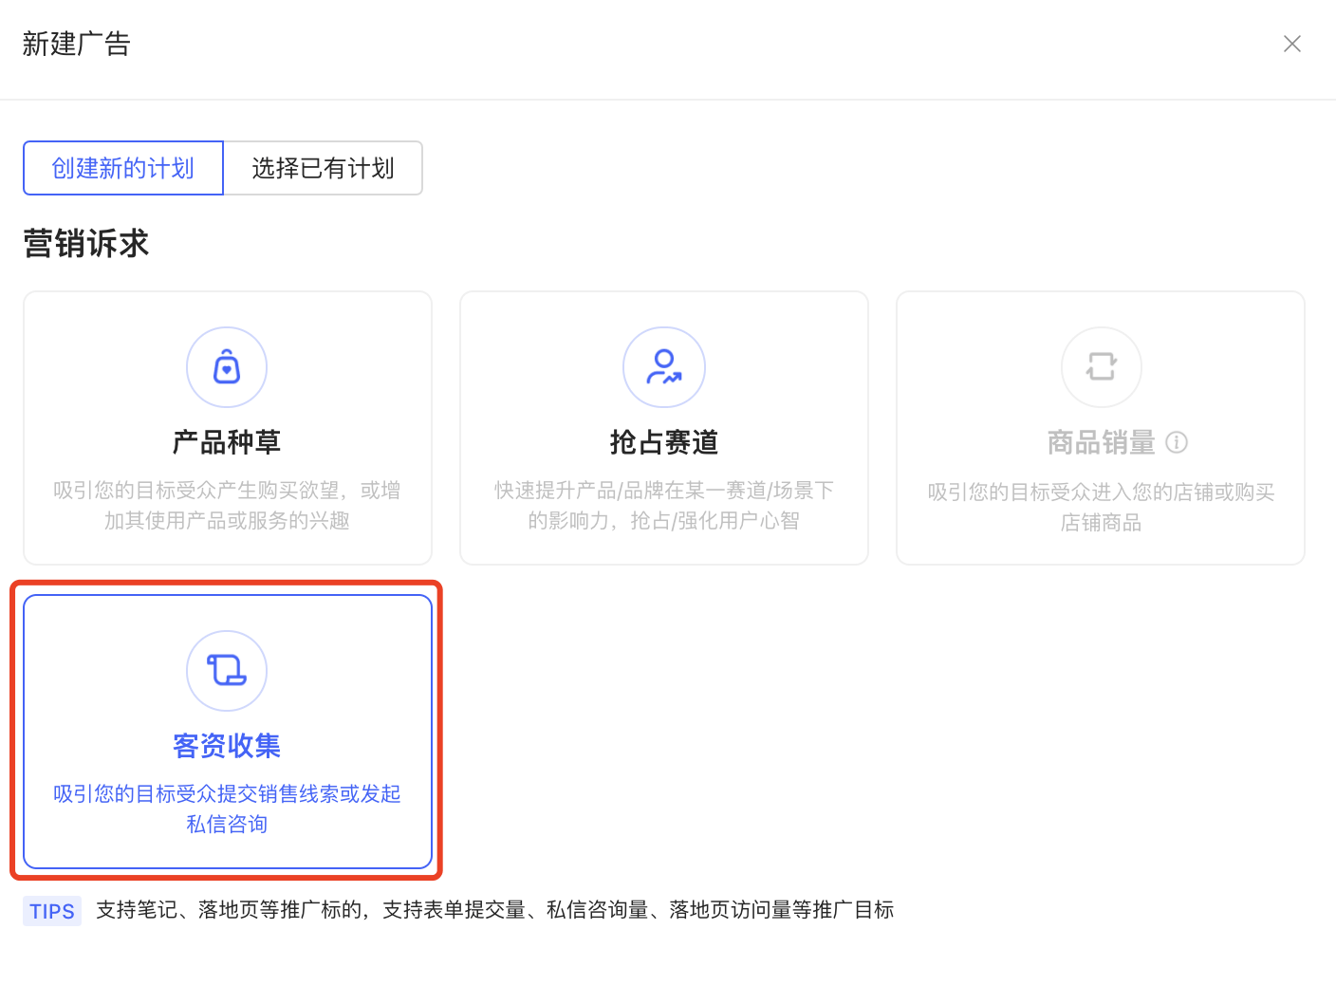Switch to 选择已有计划 tab
The width and height of the screenshot is (1336, 985).
point(323,168)
